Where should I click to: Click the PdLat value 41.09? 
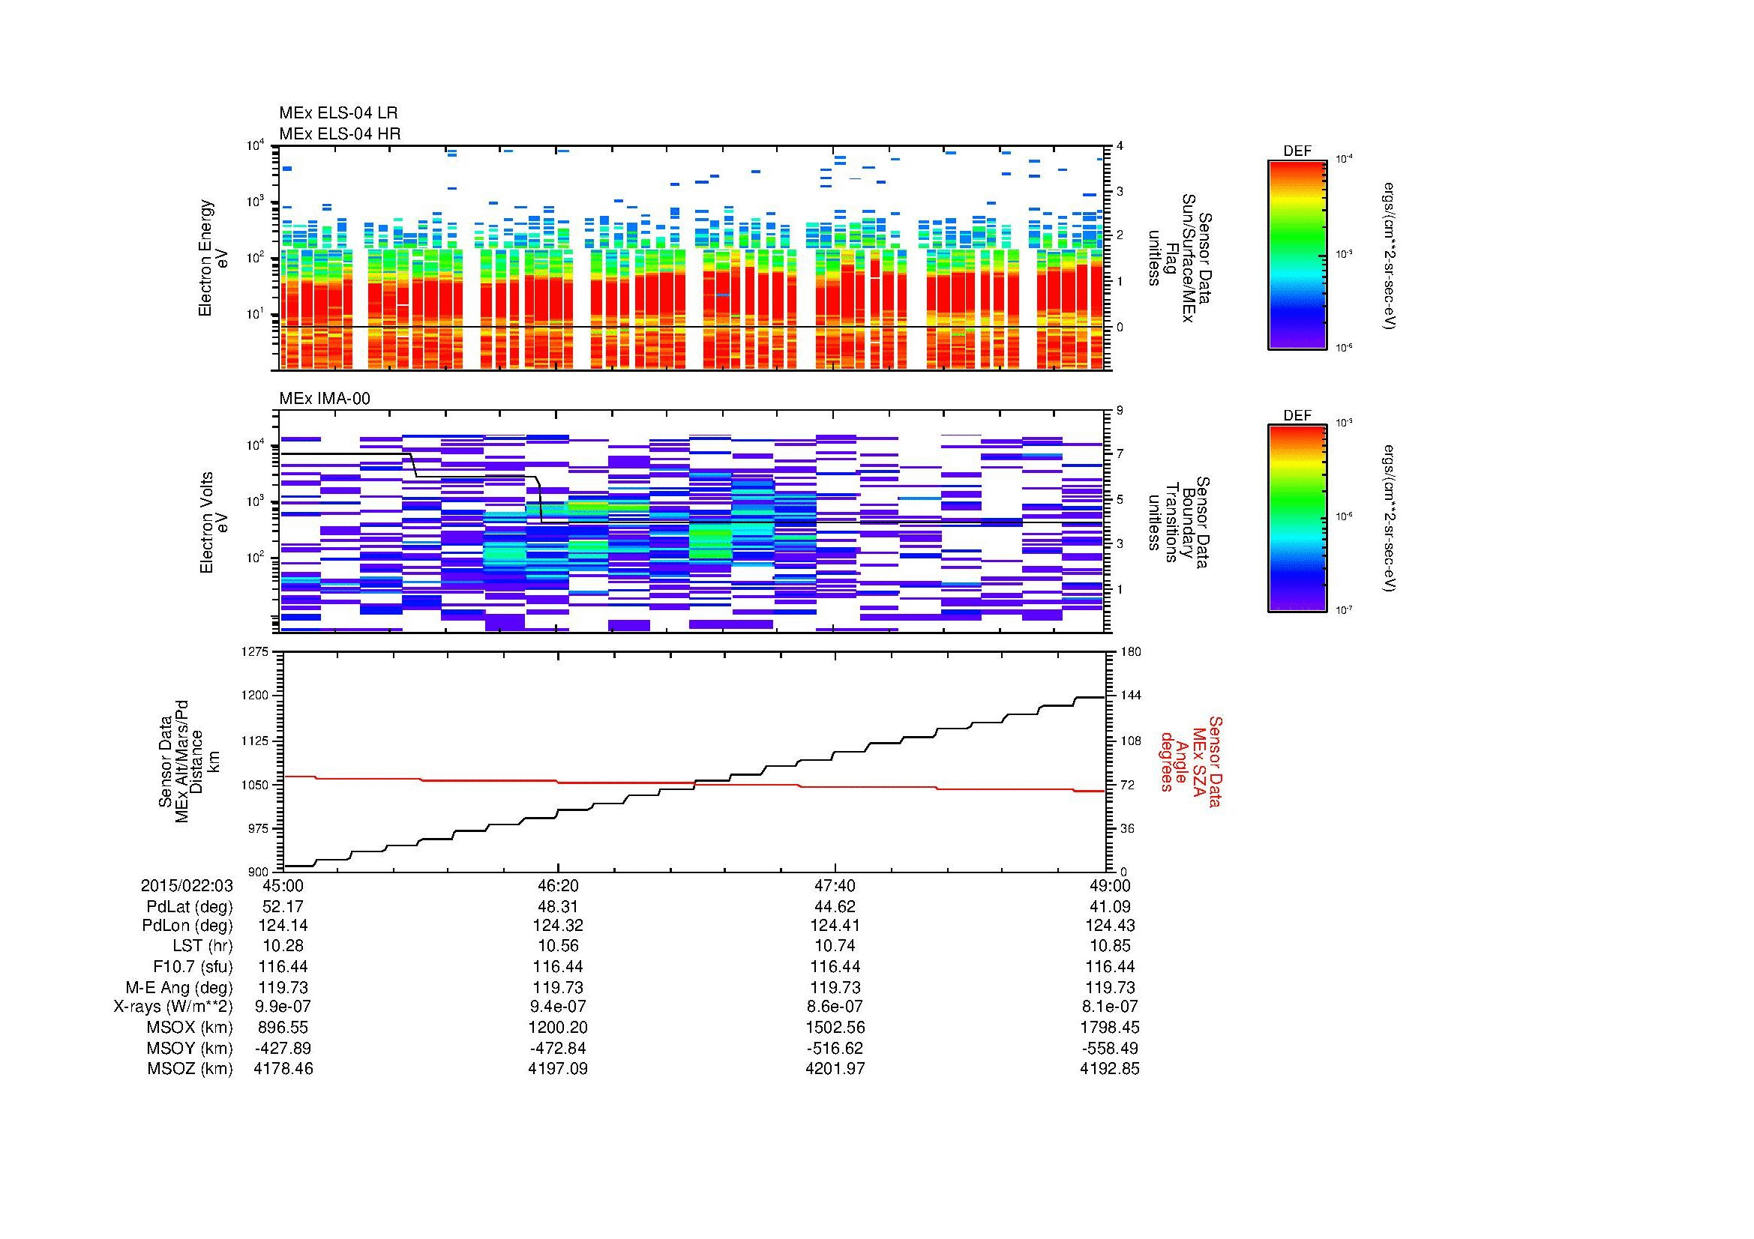[x=1110, y=907]
